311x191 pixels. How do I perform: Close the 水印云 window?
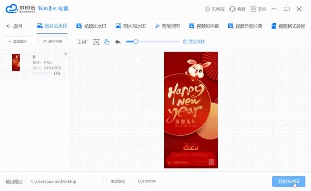[x=299, y=9]
